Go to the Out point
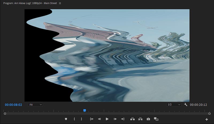Image resolution: width=214 pixels, height=124 pixels. [123, 119]
